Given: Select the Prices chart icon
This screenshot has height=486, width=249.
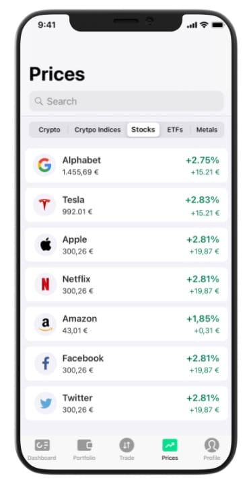Looking at the screenshot, I should [170, 446].
